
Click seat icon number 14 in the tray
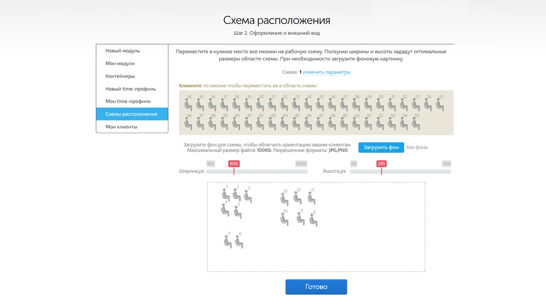click(x=188, y=105)
